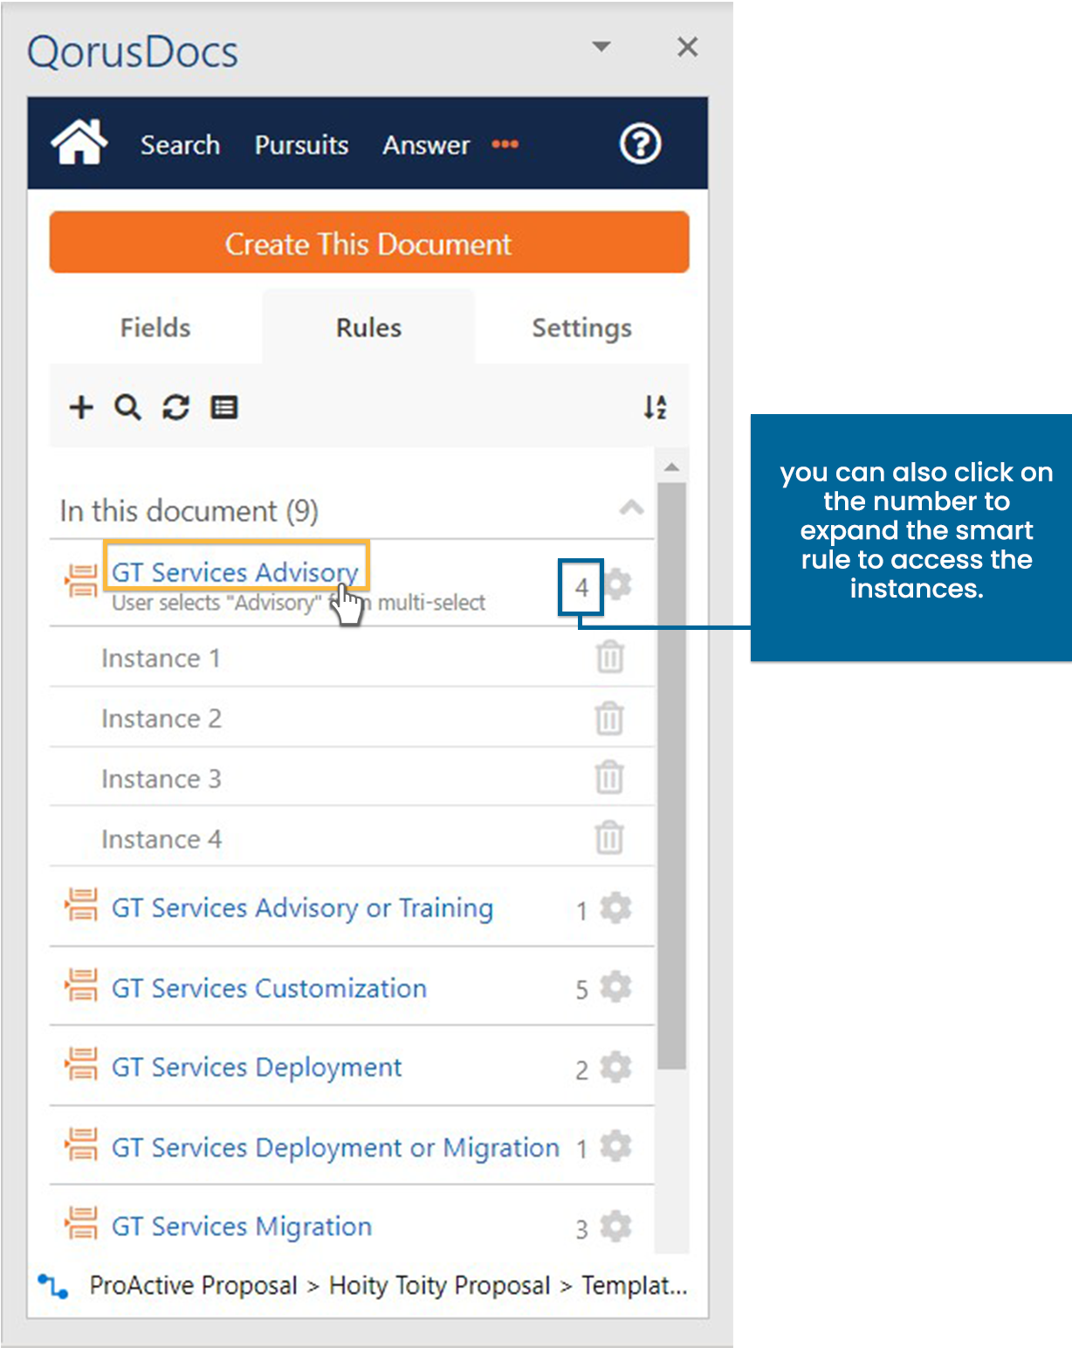Open Answer in the navigation bar
The width and height of the screenshot is (1072, 1348).
426,144
